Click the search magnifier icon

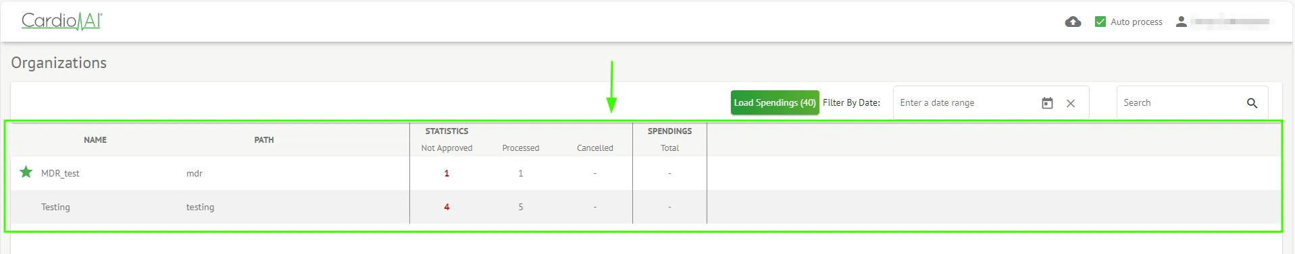pyautogui.click(x=1252, y=103)
